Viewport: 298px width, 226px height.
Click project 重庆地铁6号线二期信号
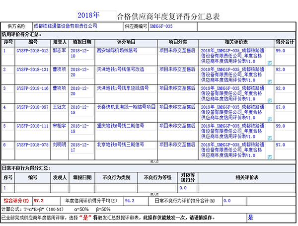point(121,126)
